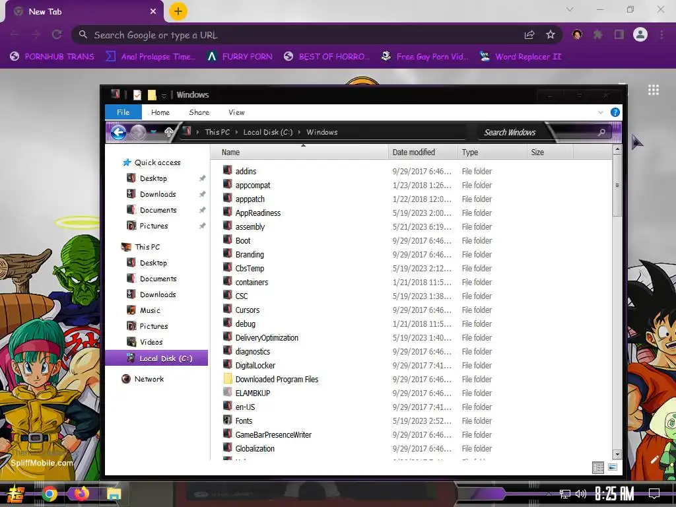The width and height of the screenshot is (676, 507).
Task: Open Customize Quick Access Toolbar dropdown
Action: pyautogui.click(x=164, y=95)
